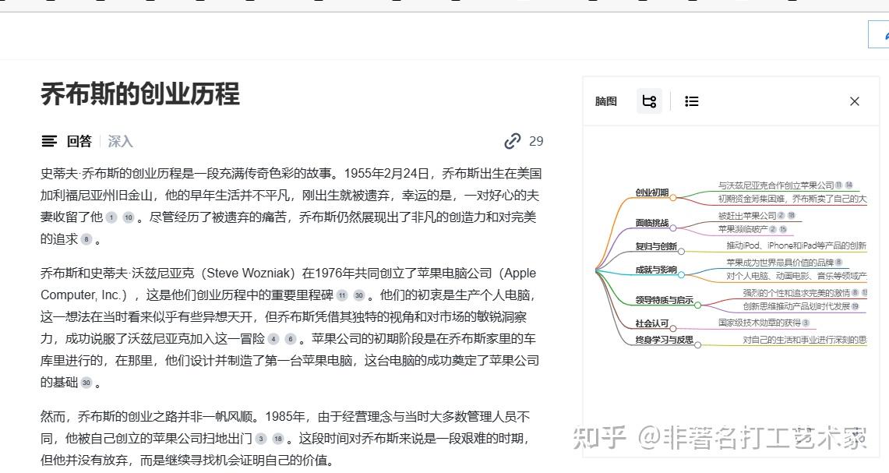This screenshot has height=473, width=889.
Task: Select the 成就与影响 mind map node label
Action: point(656,270)
